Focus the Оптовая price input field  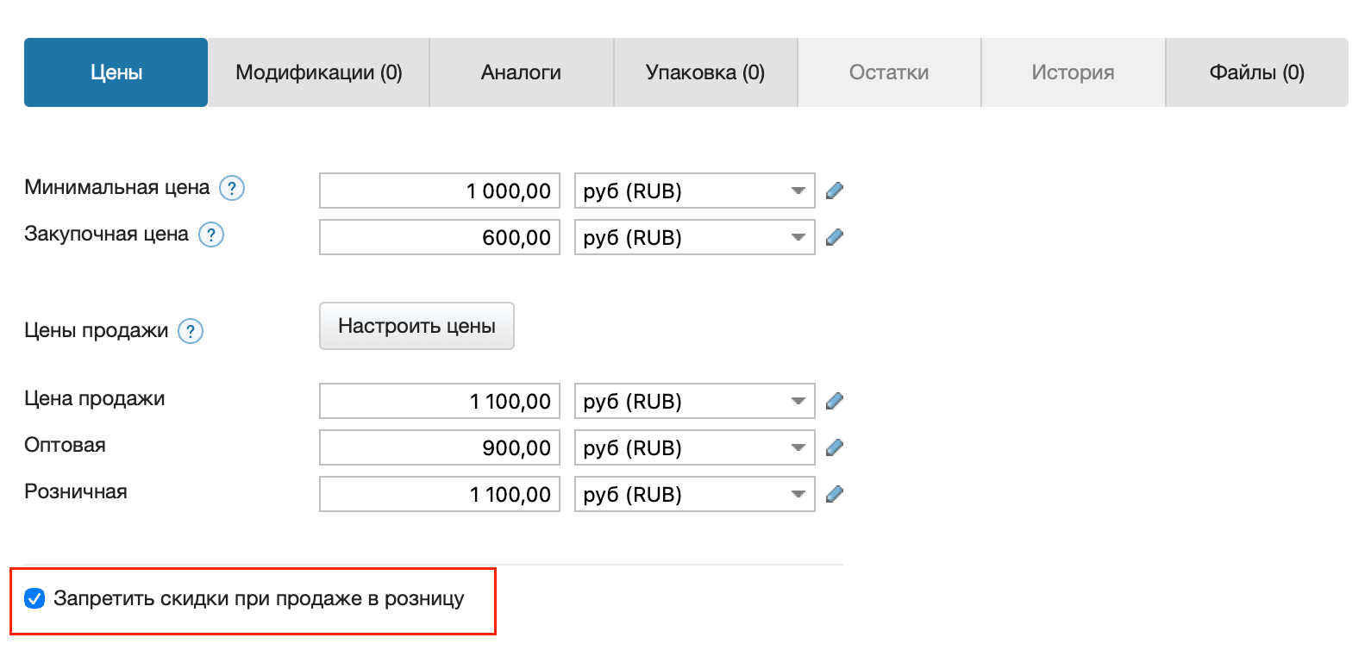coord(439,447)
